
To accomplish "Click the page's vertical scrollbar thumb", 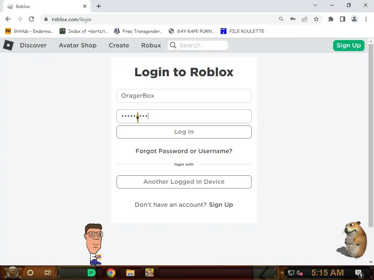I will [x=371, y=136].
